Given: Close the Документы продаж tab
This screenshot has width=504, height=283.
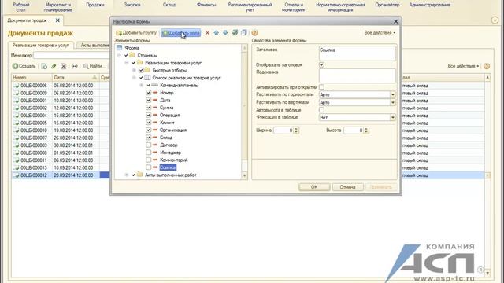Looking at the screenshot, I should (57, 20).
